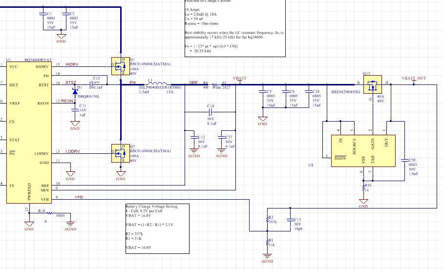
Task: Click the TS pin label on U1
Action: [12, 186]
